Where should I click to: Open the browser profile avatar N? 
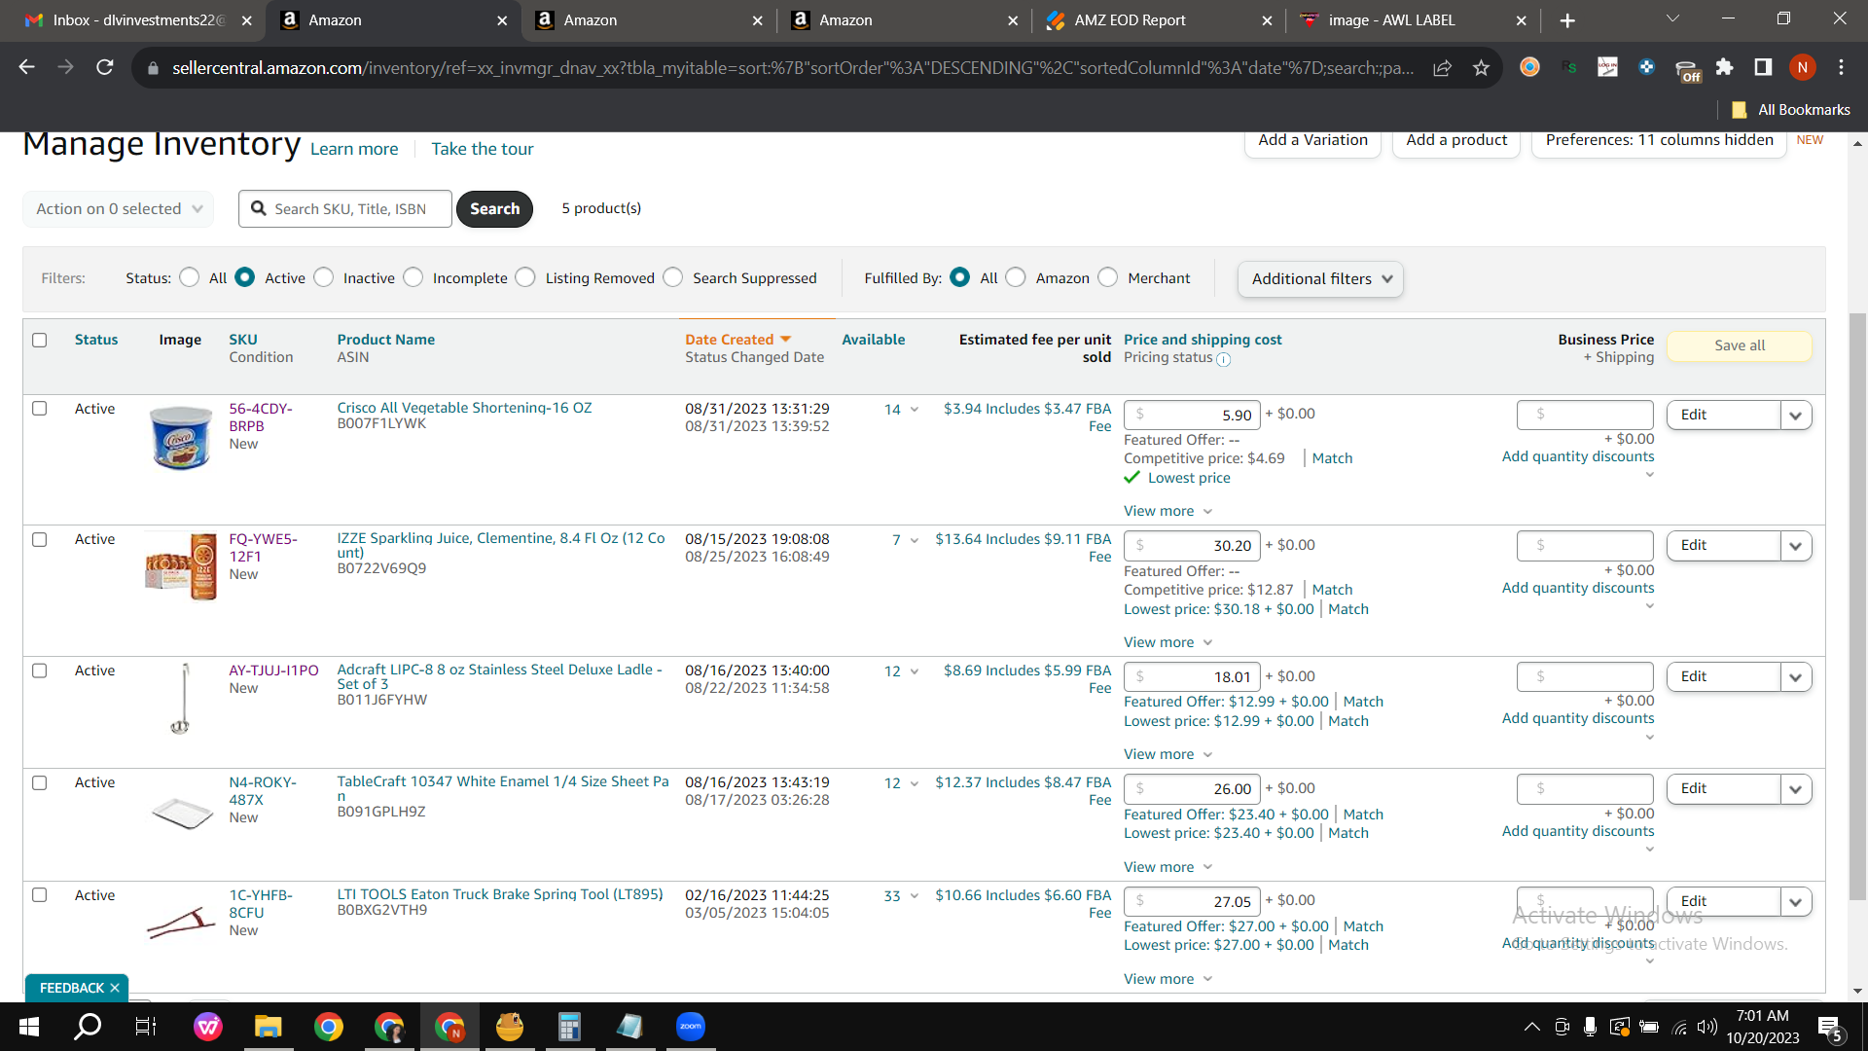pyautogui.click(x=1802, y=67)
